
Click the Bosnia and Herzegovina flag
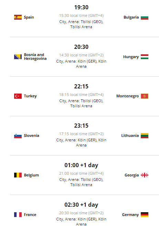click(18, 57)
